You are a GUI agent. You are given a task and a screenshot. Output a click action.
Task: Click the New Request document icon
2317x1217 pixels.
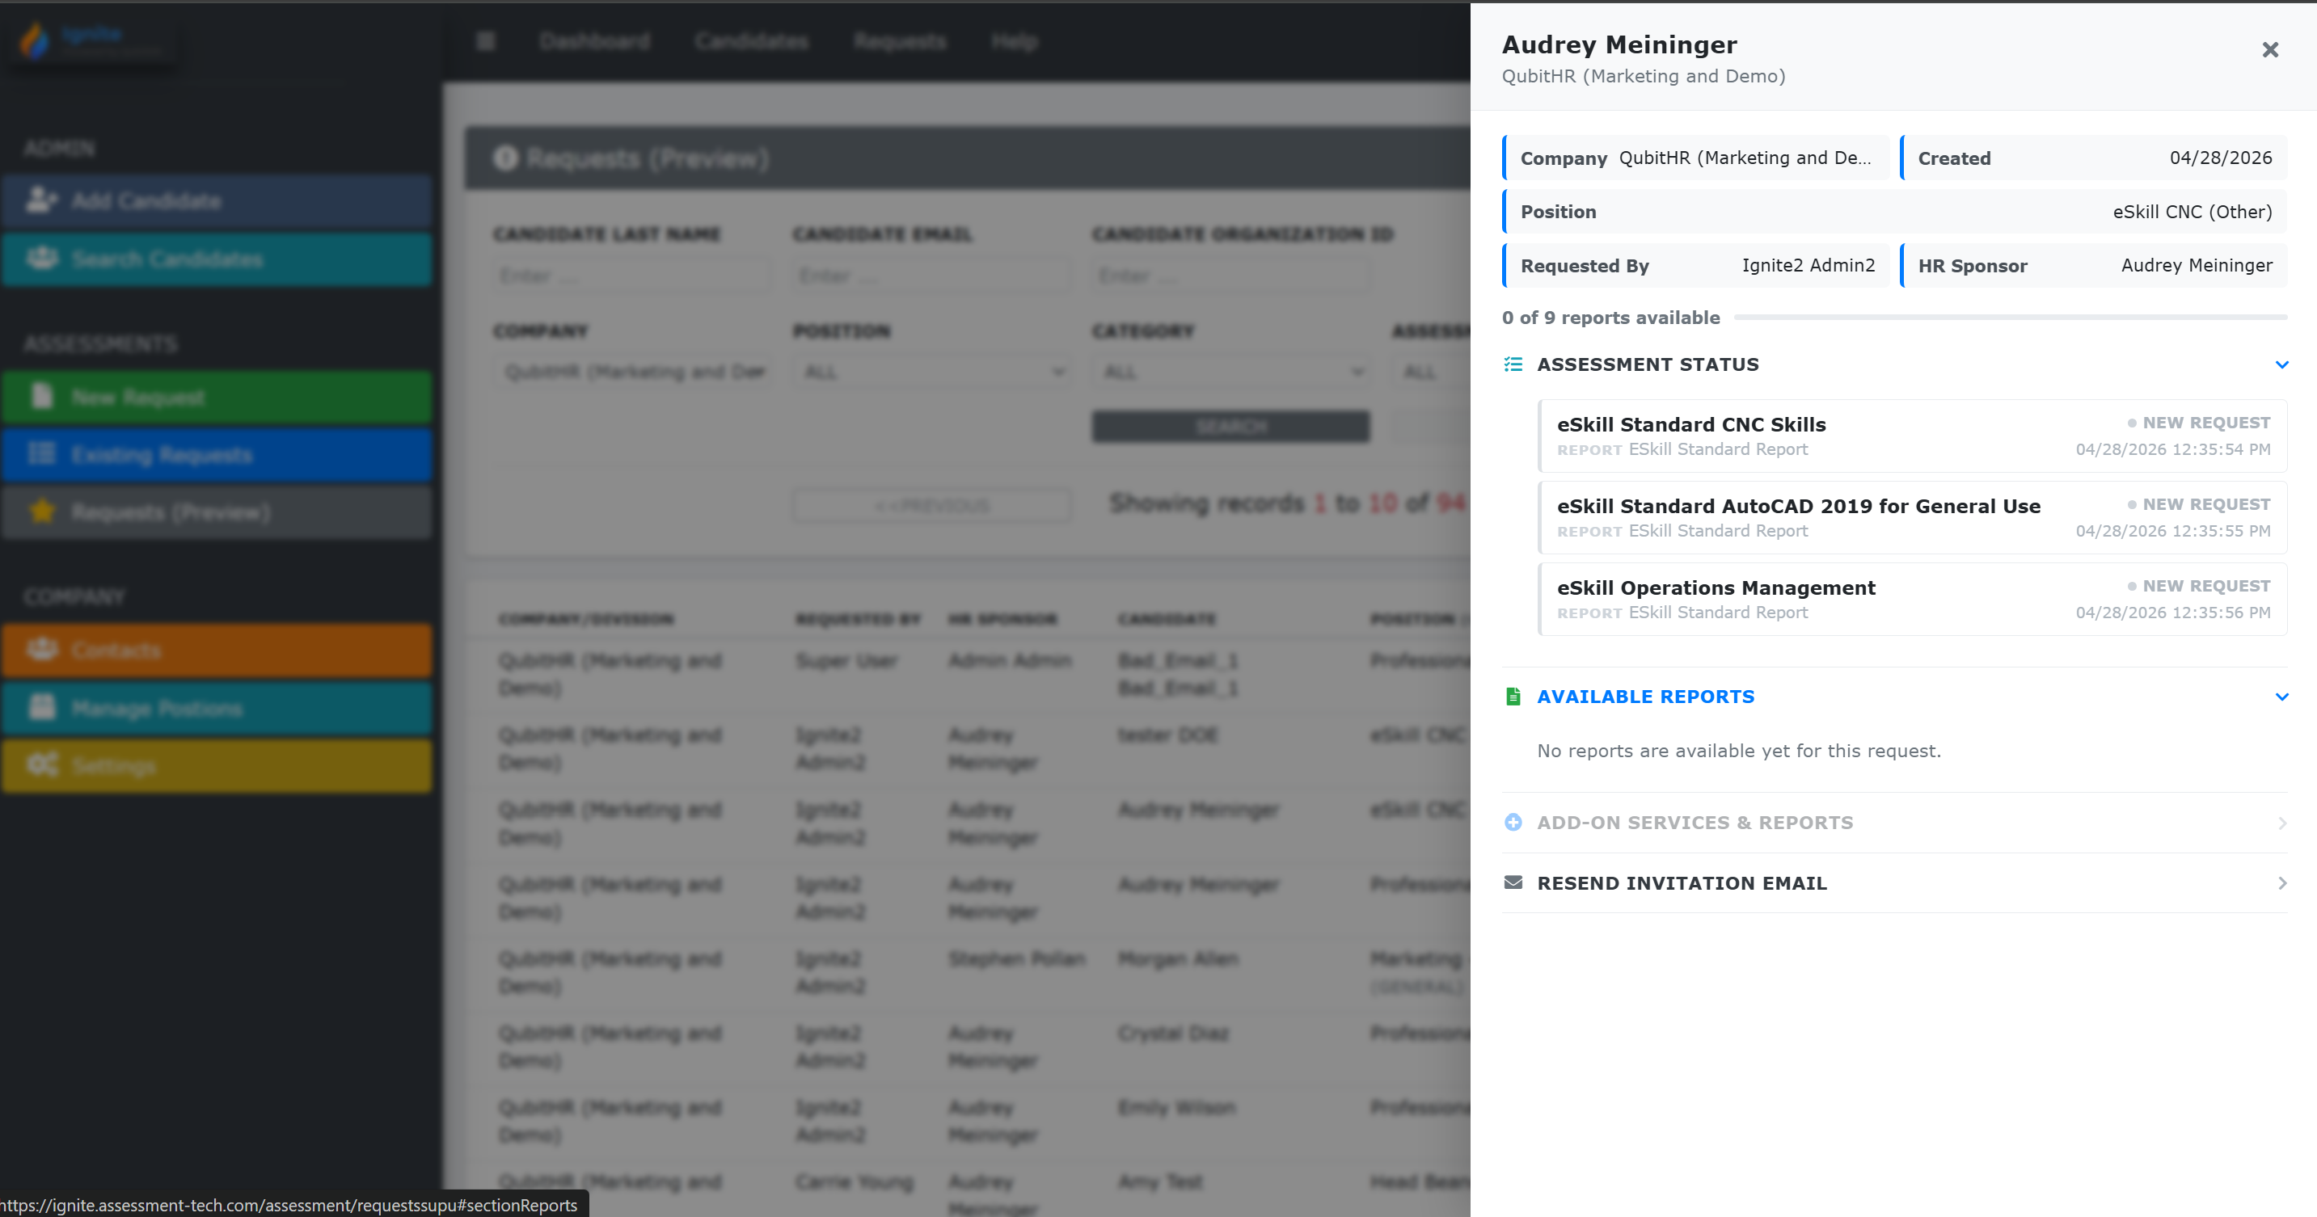[41, 395]
